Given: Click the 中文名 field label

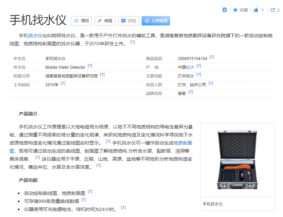Looking at the screenshot, I should point(19,59).
